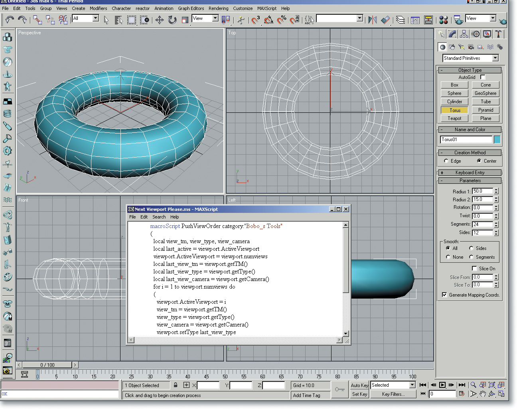The height and width of the screenshot is (409, 517).
Task: Choose the Smooth All radio option
Action: click(x=448, y=248)
